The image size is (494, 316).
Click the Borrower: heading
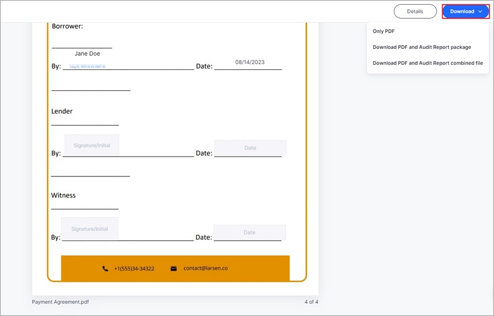point(67,26)
